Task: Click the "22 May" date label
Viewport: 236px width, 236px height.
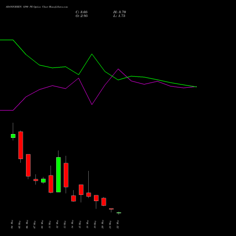Action: coord(118,224)
